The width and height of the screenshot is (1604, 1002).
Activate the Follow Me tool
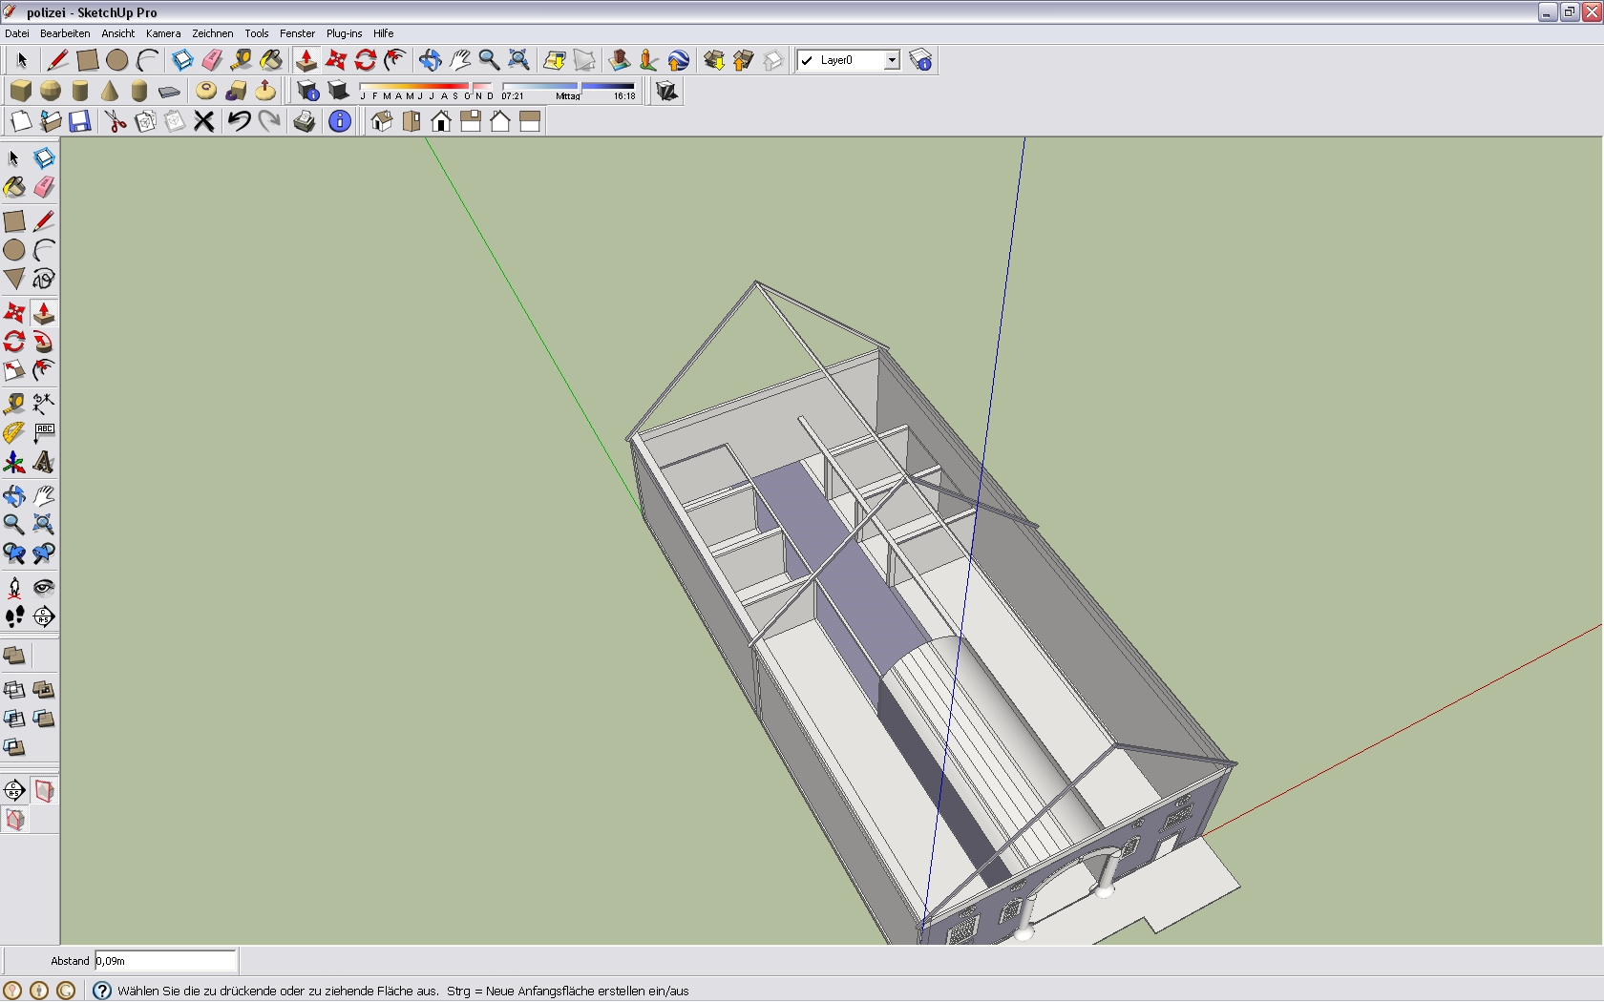[x=44, y=342]
